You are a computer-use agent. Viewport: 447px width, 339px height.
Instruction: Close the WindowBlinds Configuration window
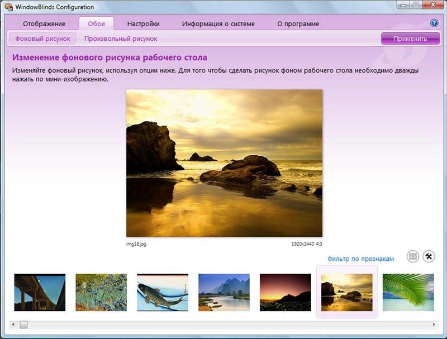[432, 5]
